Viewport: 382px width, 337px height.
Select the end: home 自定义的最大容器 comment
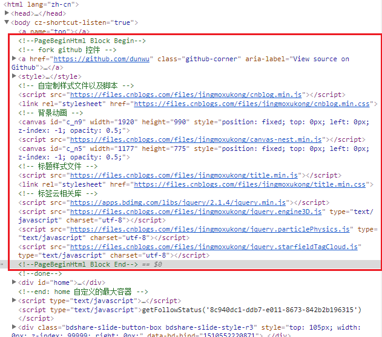pos(83,292)
